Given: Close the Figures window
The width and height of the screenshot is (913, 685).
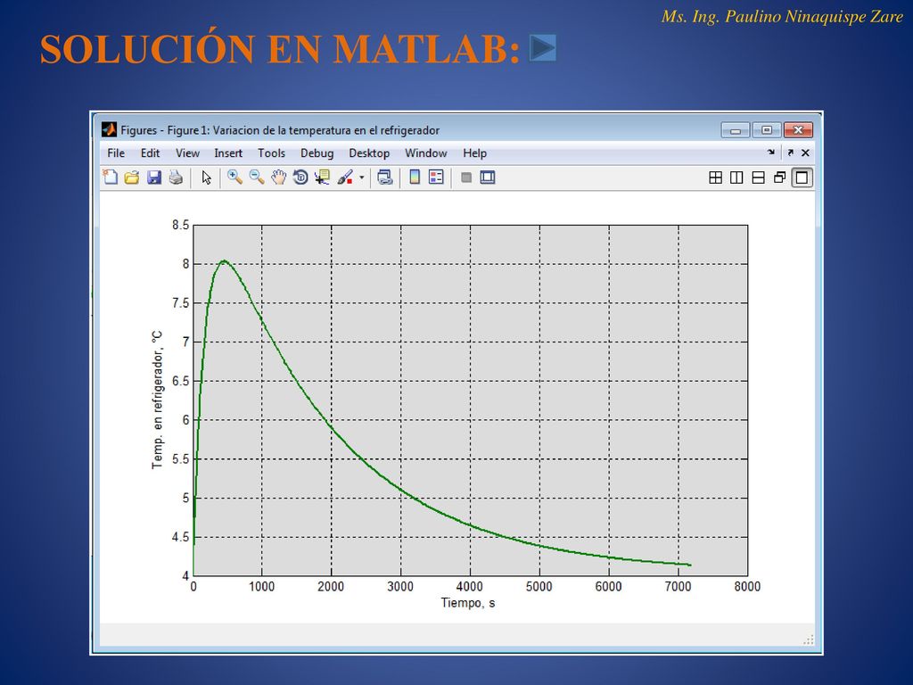Looking at the screenshot, I should [x=798, y=130].
